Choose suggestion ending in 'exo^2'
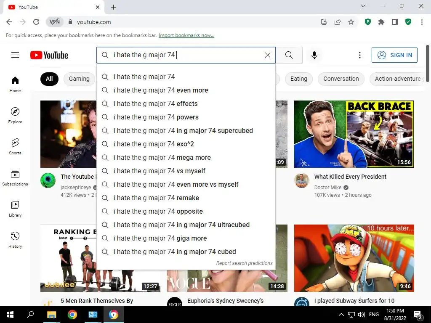 186,144
